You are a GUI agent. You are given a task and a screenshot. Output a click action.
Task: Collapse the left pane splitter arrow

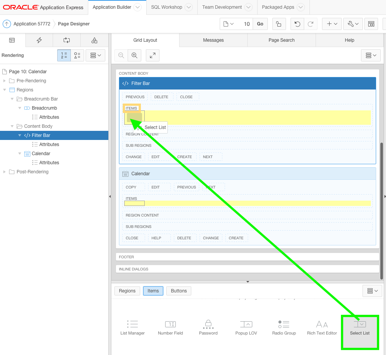point(110,196)
